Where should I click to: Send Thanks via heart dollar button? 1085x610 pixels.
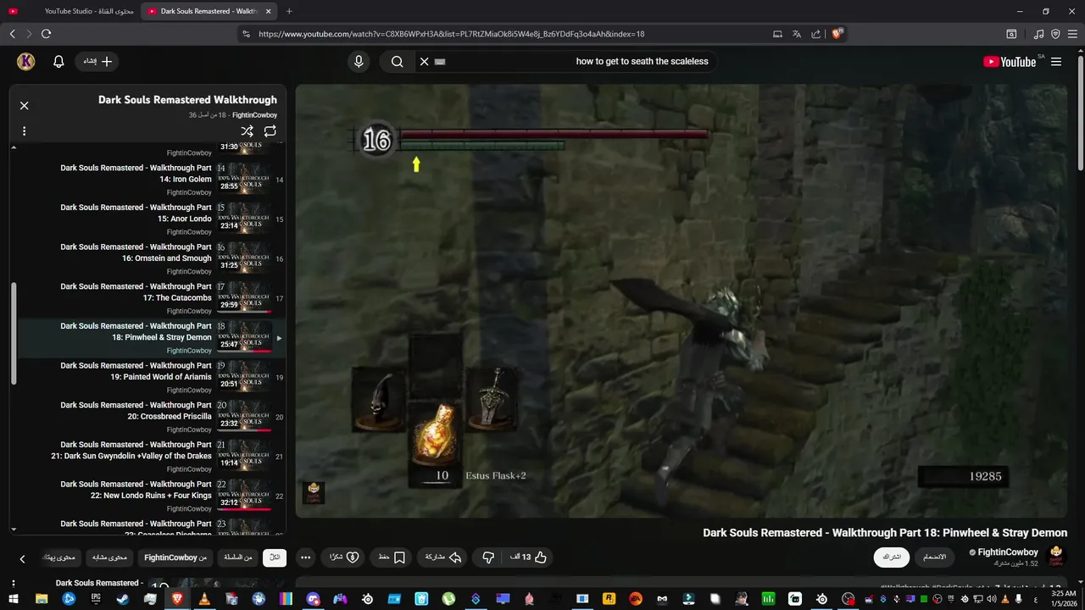[343, 557]
